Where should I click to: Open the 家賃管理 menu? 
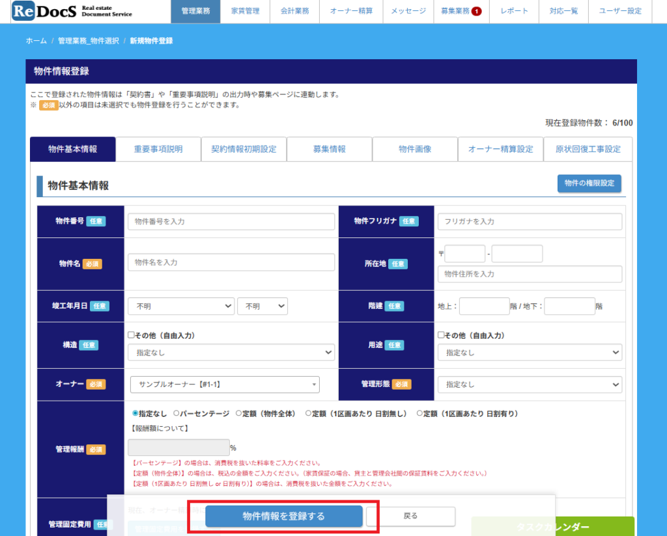click(x=245, y=11)
